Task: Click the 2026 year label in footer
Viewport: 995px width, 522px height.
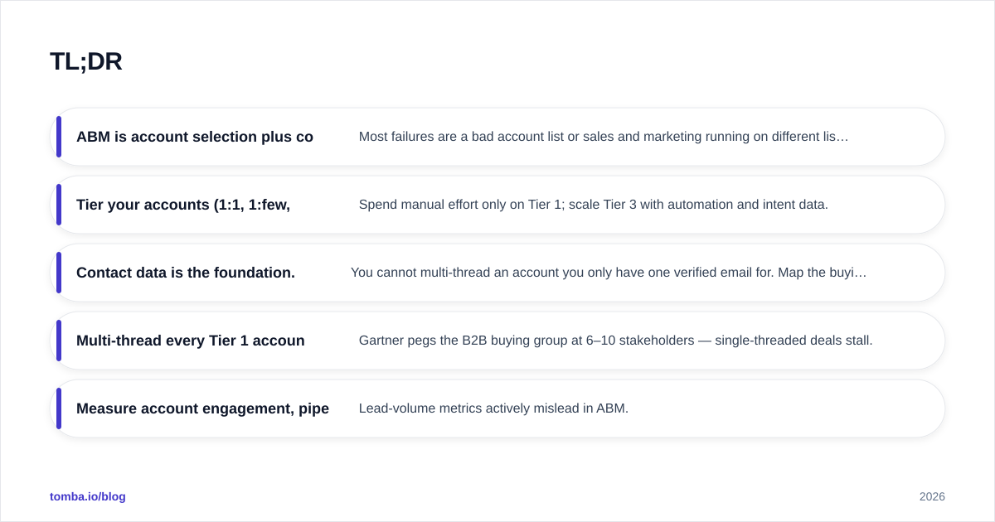Action: 932,496
